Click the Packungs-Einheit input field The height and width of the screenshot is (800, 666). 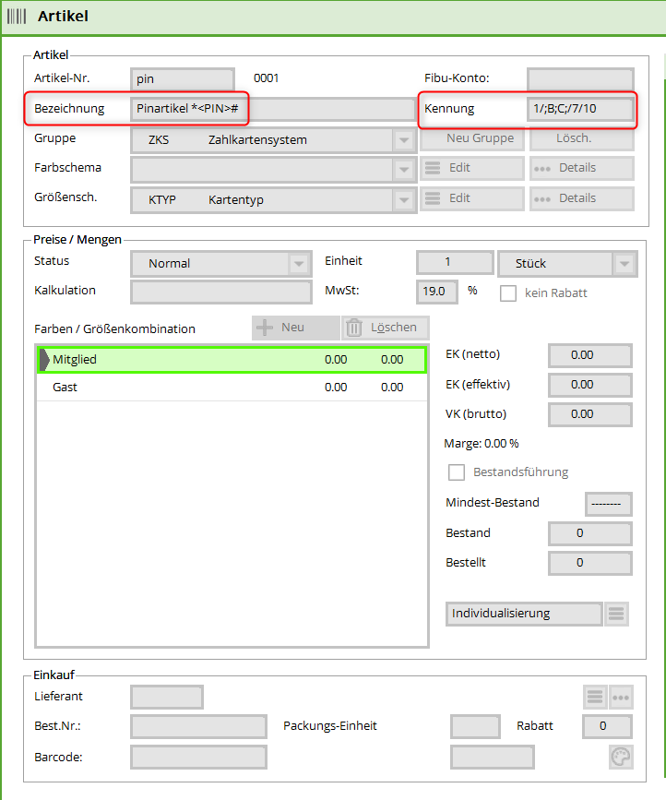pyautogui.click(x=475, y=726)
